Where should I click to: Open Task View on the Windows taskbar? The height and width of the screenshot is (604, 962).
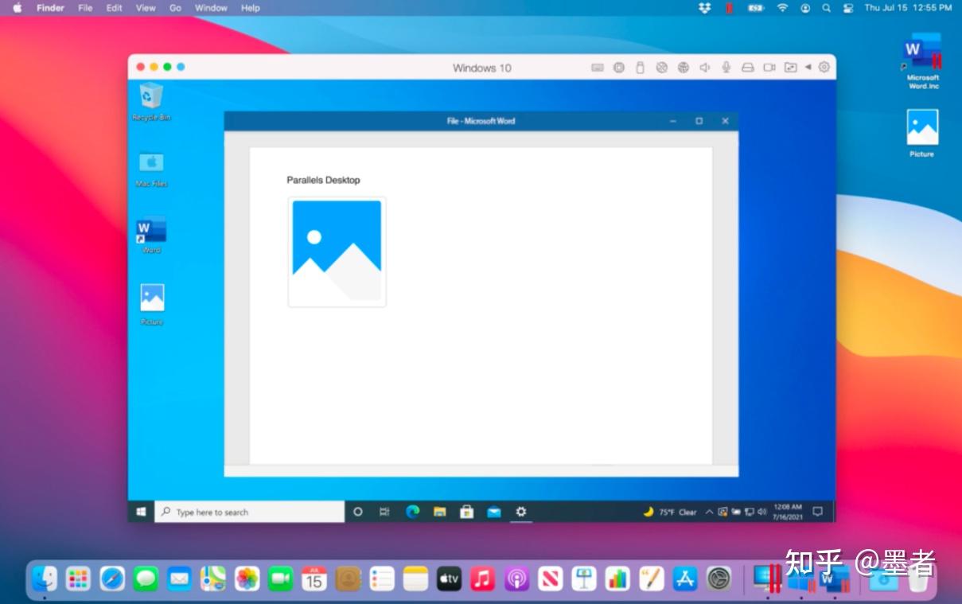click(x=385, y=512)
